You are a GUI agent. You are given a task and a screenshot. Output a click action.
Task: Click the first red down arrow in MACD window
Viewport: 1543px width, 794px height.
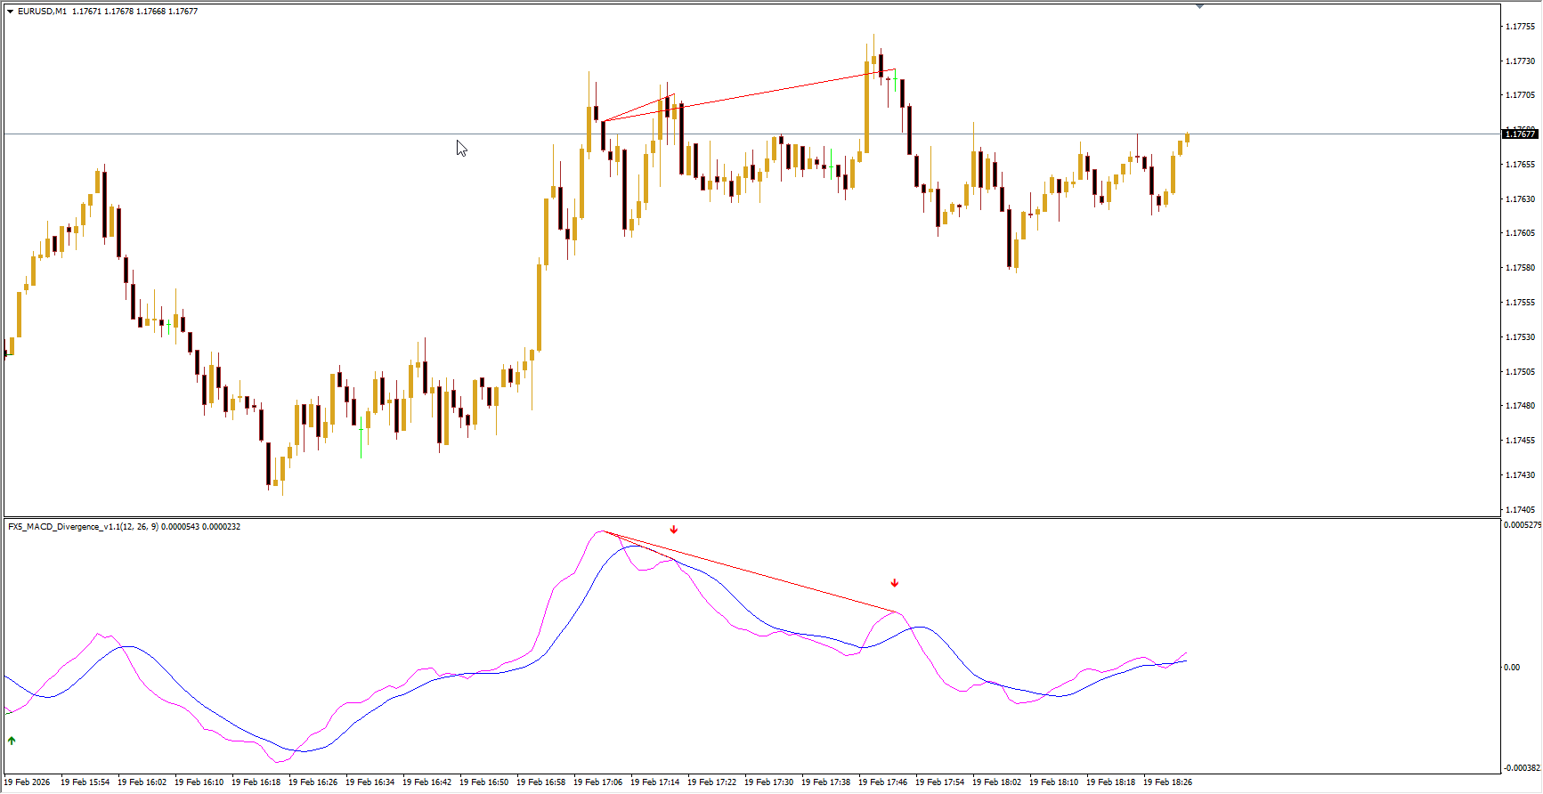(x=674, y=530)
